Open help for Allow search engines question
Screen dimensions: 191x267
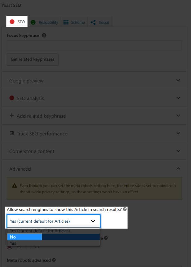pyautogui.click(x=125, y=209)
